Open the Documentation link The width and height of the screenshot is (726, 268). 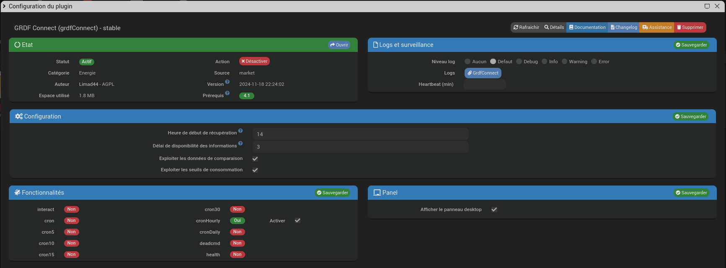coord(587,27)
